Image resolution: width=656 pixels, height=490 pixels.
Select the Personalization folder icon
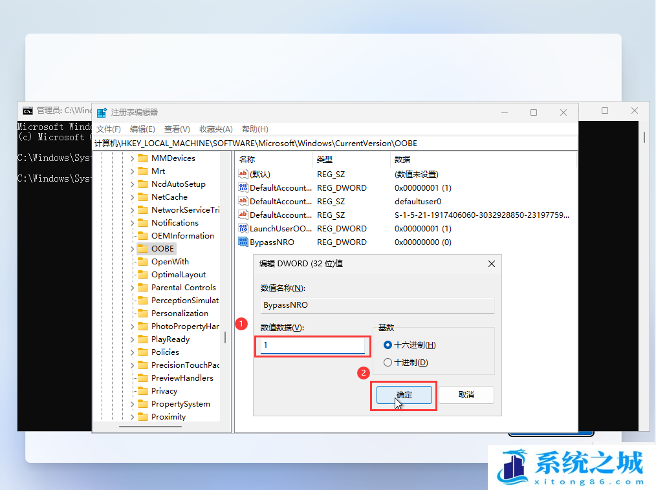(x=143, y=314)
